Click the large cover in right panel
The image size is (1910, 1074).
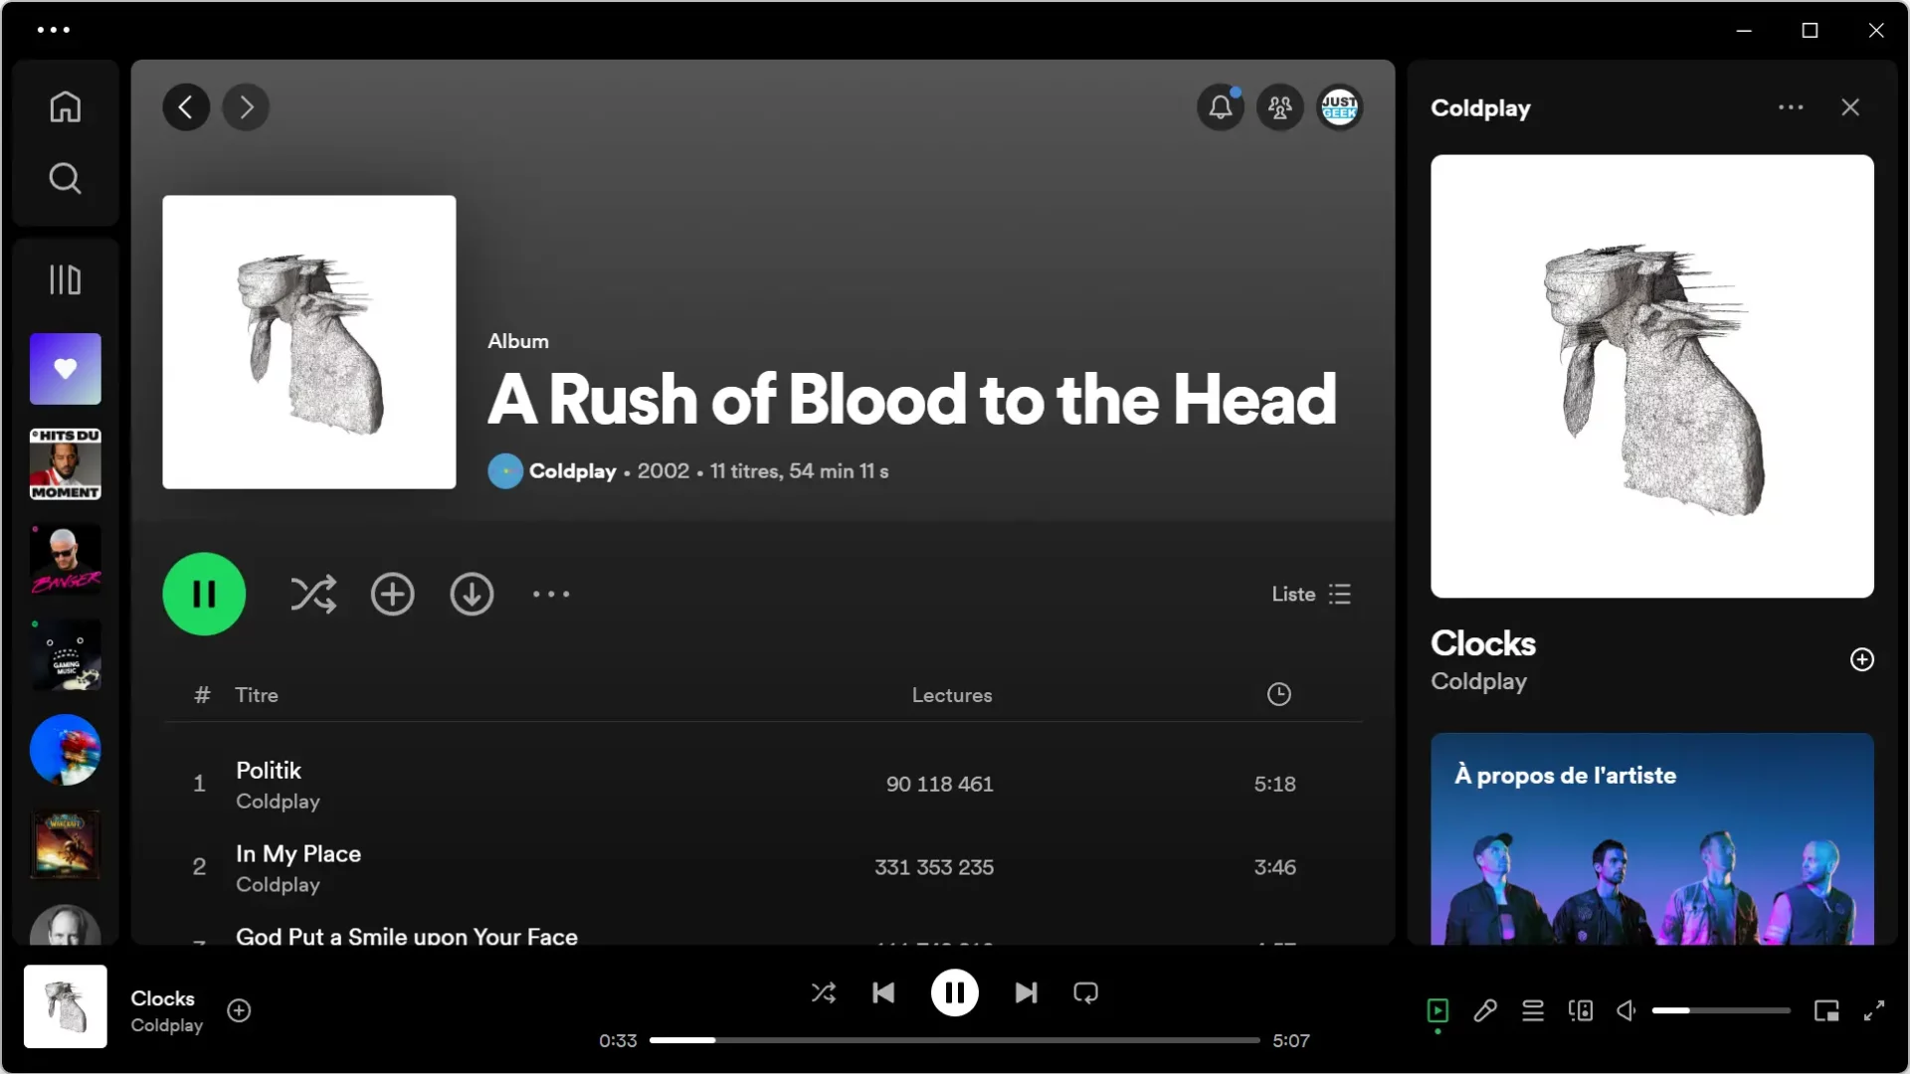(x=1652, y=376)
